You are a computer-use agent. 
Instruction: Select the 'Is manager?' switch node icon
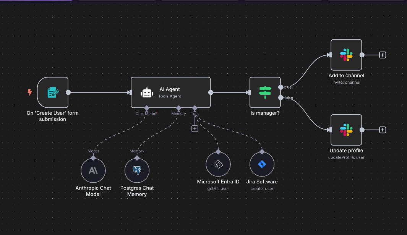(265, 92)
